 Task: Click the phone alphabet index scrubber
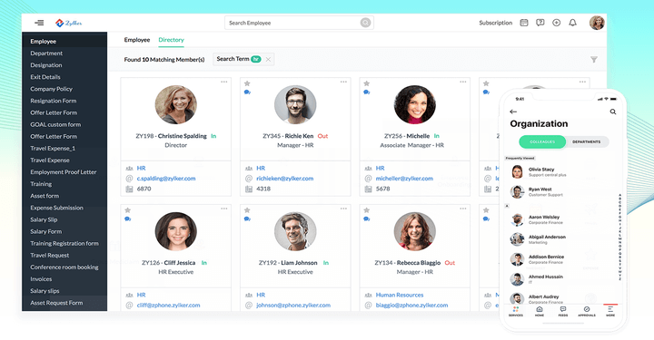[619, 237]
